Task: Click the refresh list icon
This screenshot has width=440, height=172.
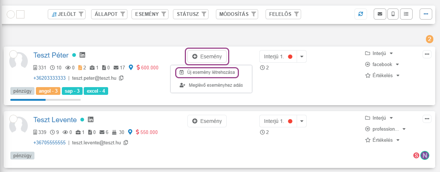Action: pos(360,14)
